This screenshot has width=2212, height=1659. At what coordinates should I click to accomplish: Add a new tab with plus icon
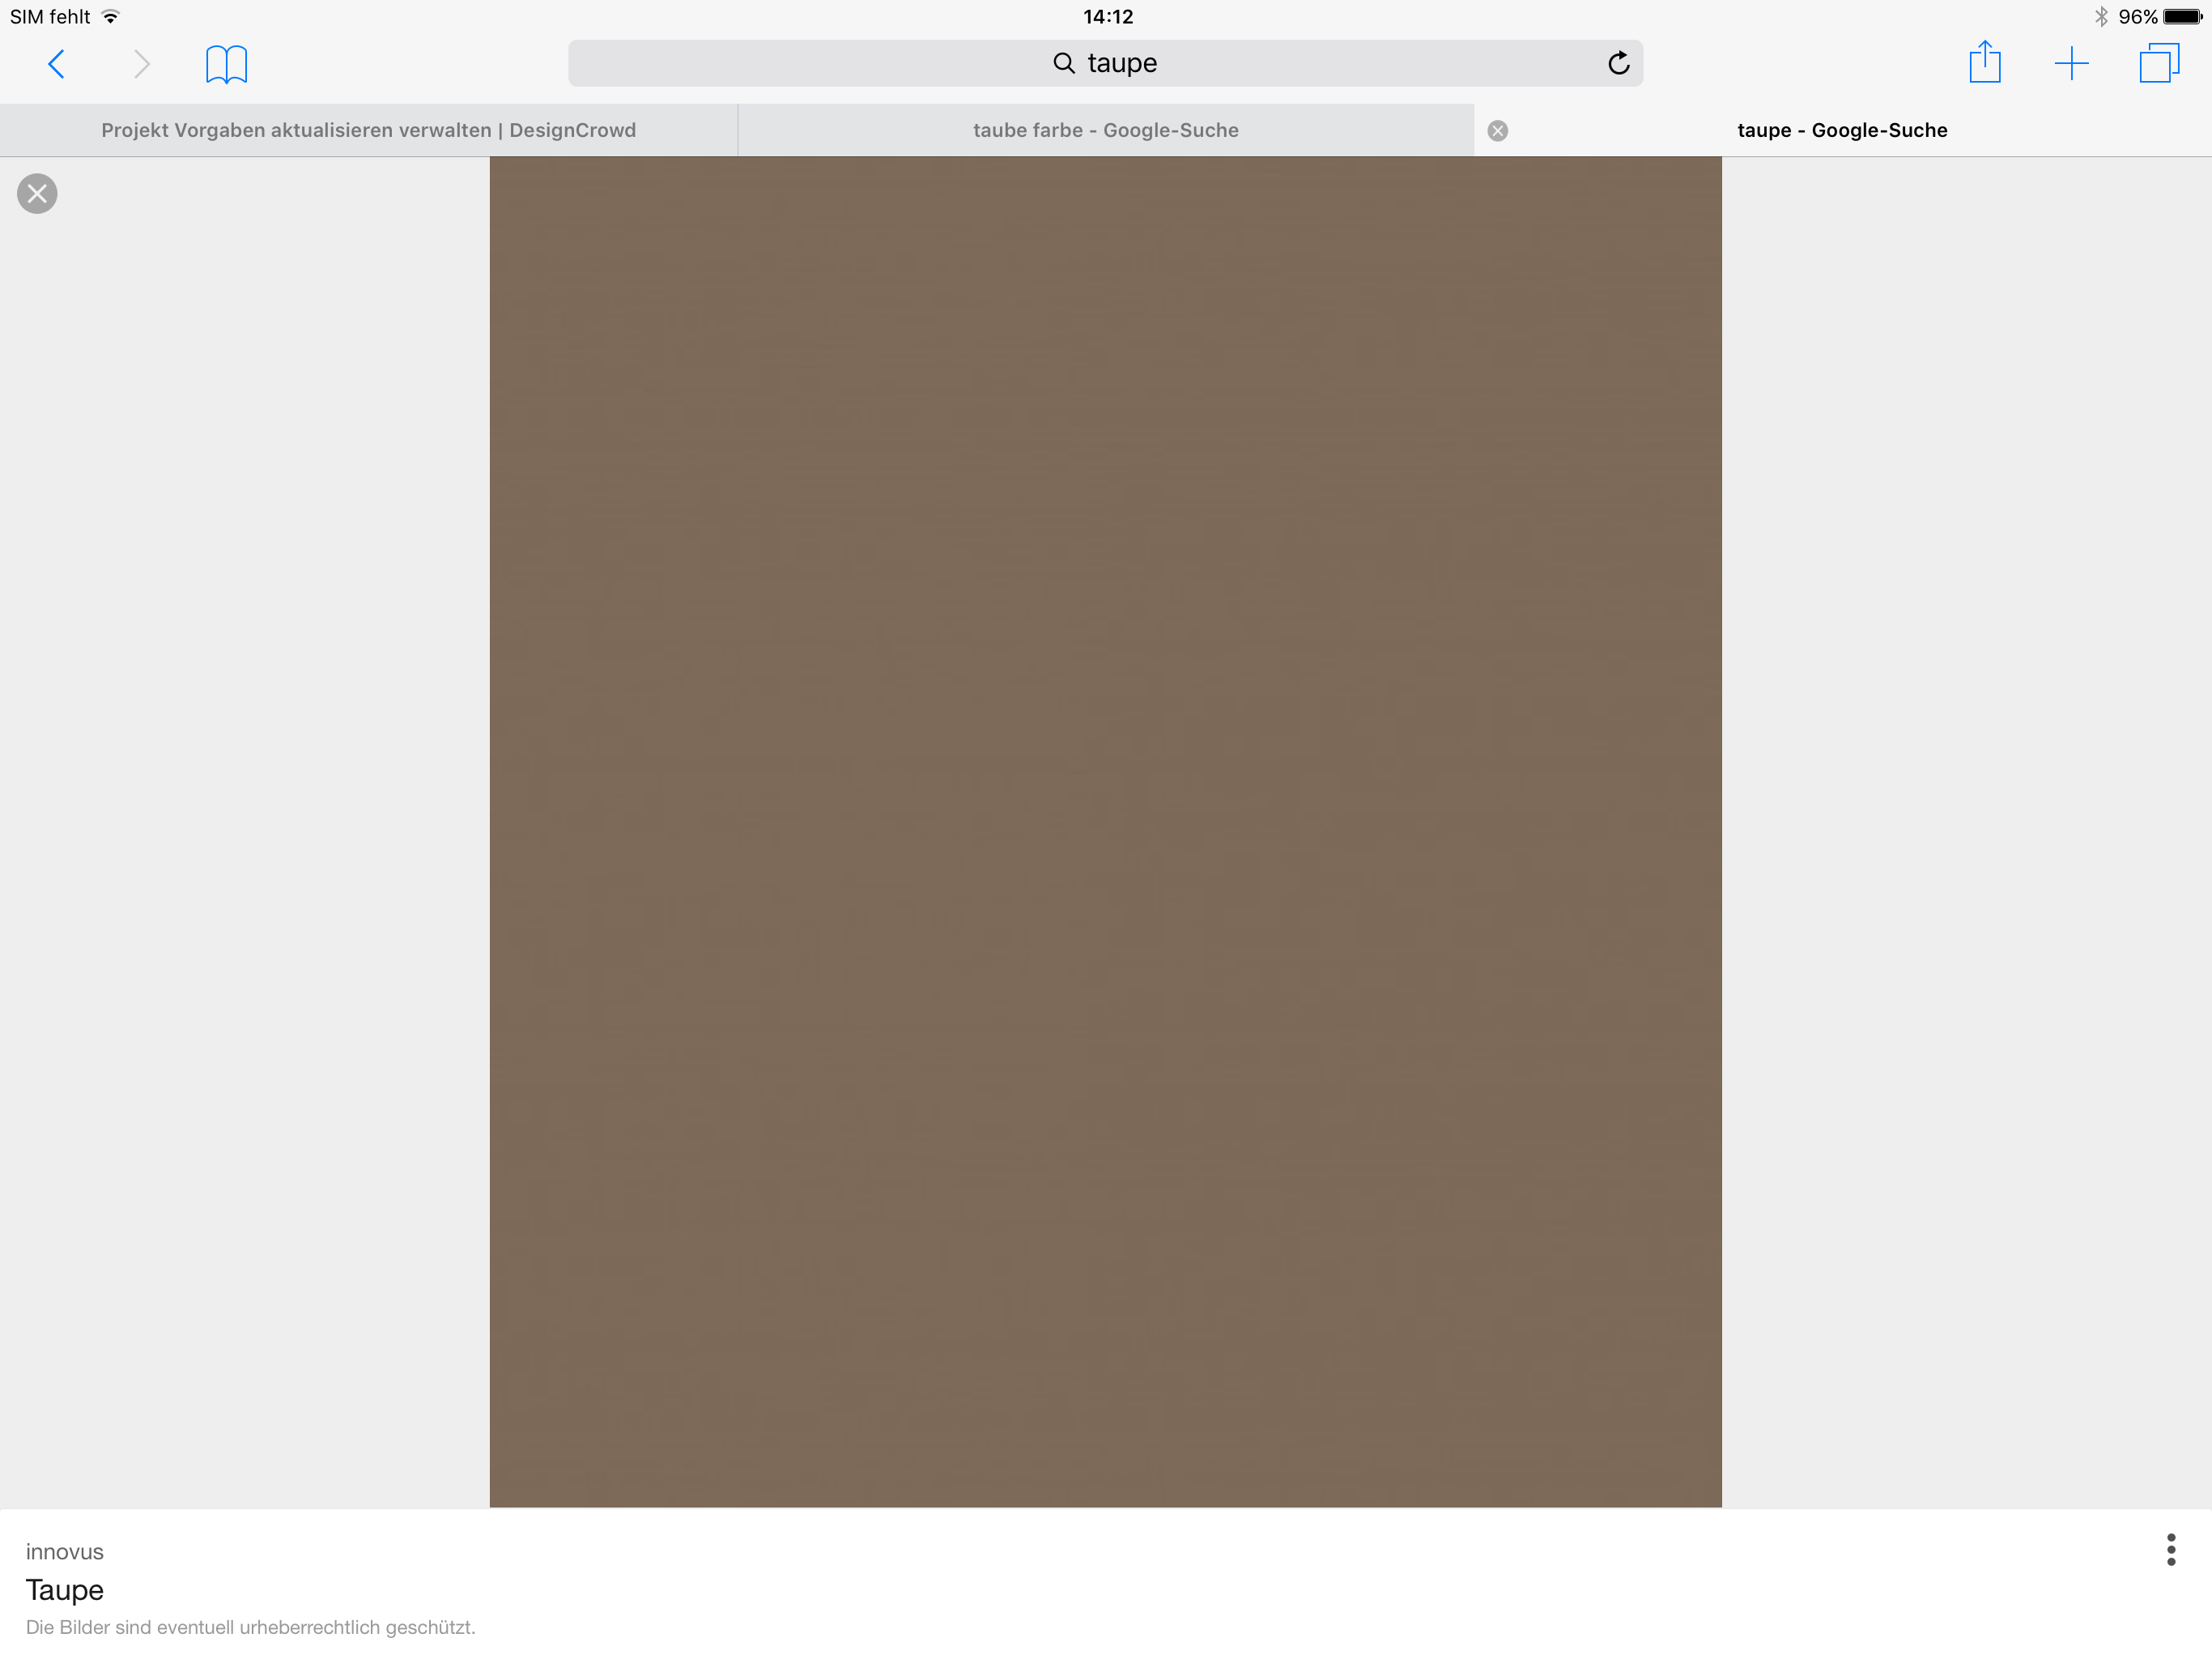[x=2071, y=64]
